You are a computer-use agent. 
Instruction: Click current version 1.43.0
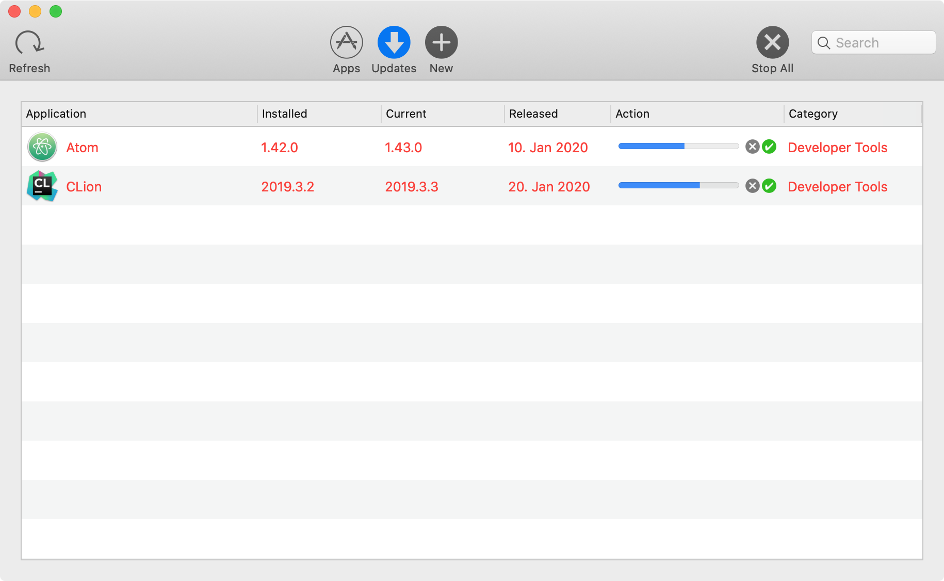point(403,148)
